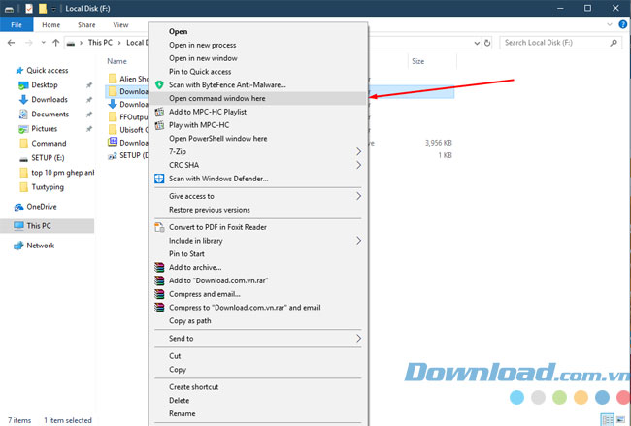The width and height of the screenshot is (631, 426).
Task: Choose Add to MPC-HC Playlist
Action: pos(208,112)
